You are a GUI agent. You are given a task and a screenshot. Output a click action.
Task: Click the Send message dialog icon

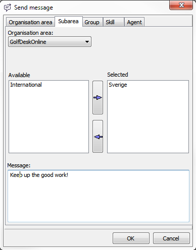[8, 8]
